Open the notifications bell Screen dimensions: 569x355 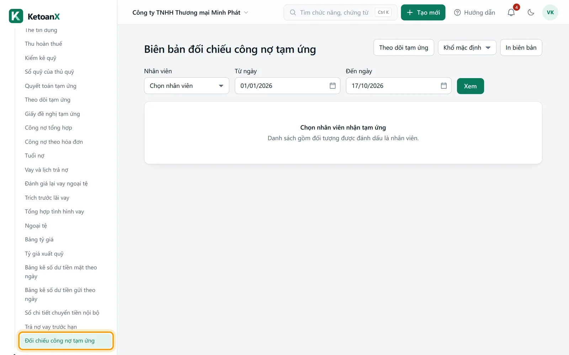point(511,12)
